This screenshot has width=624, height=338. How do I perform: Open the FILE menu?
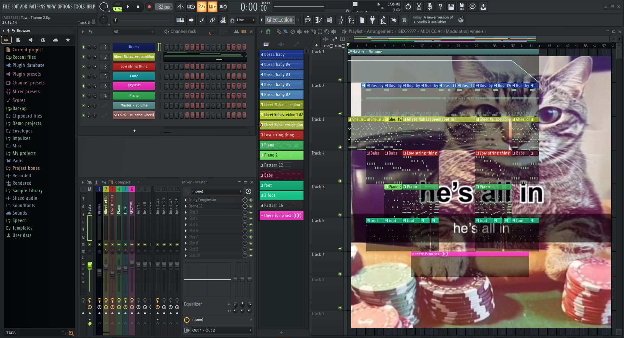pos(6,6)
